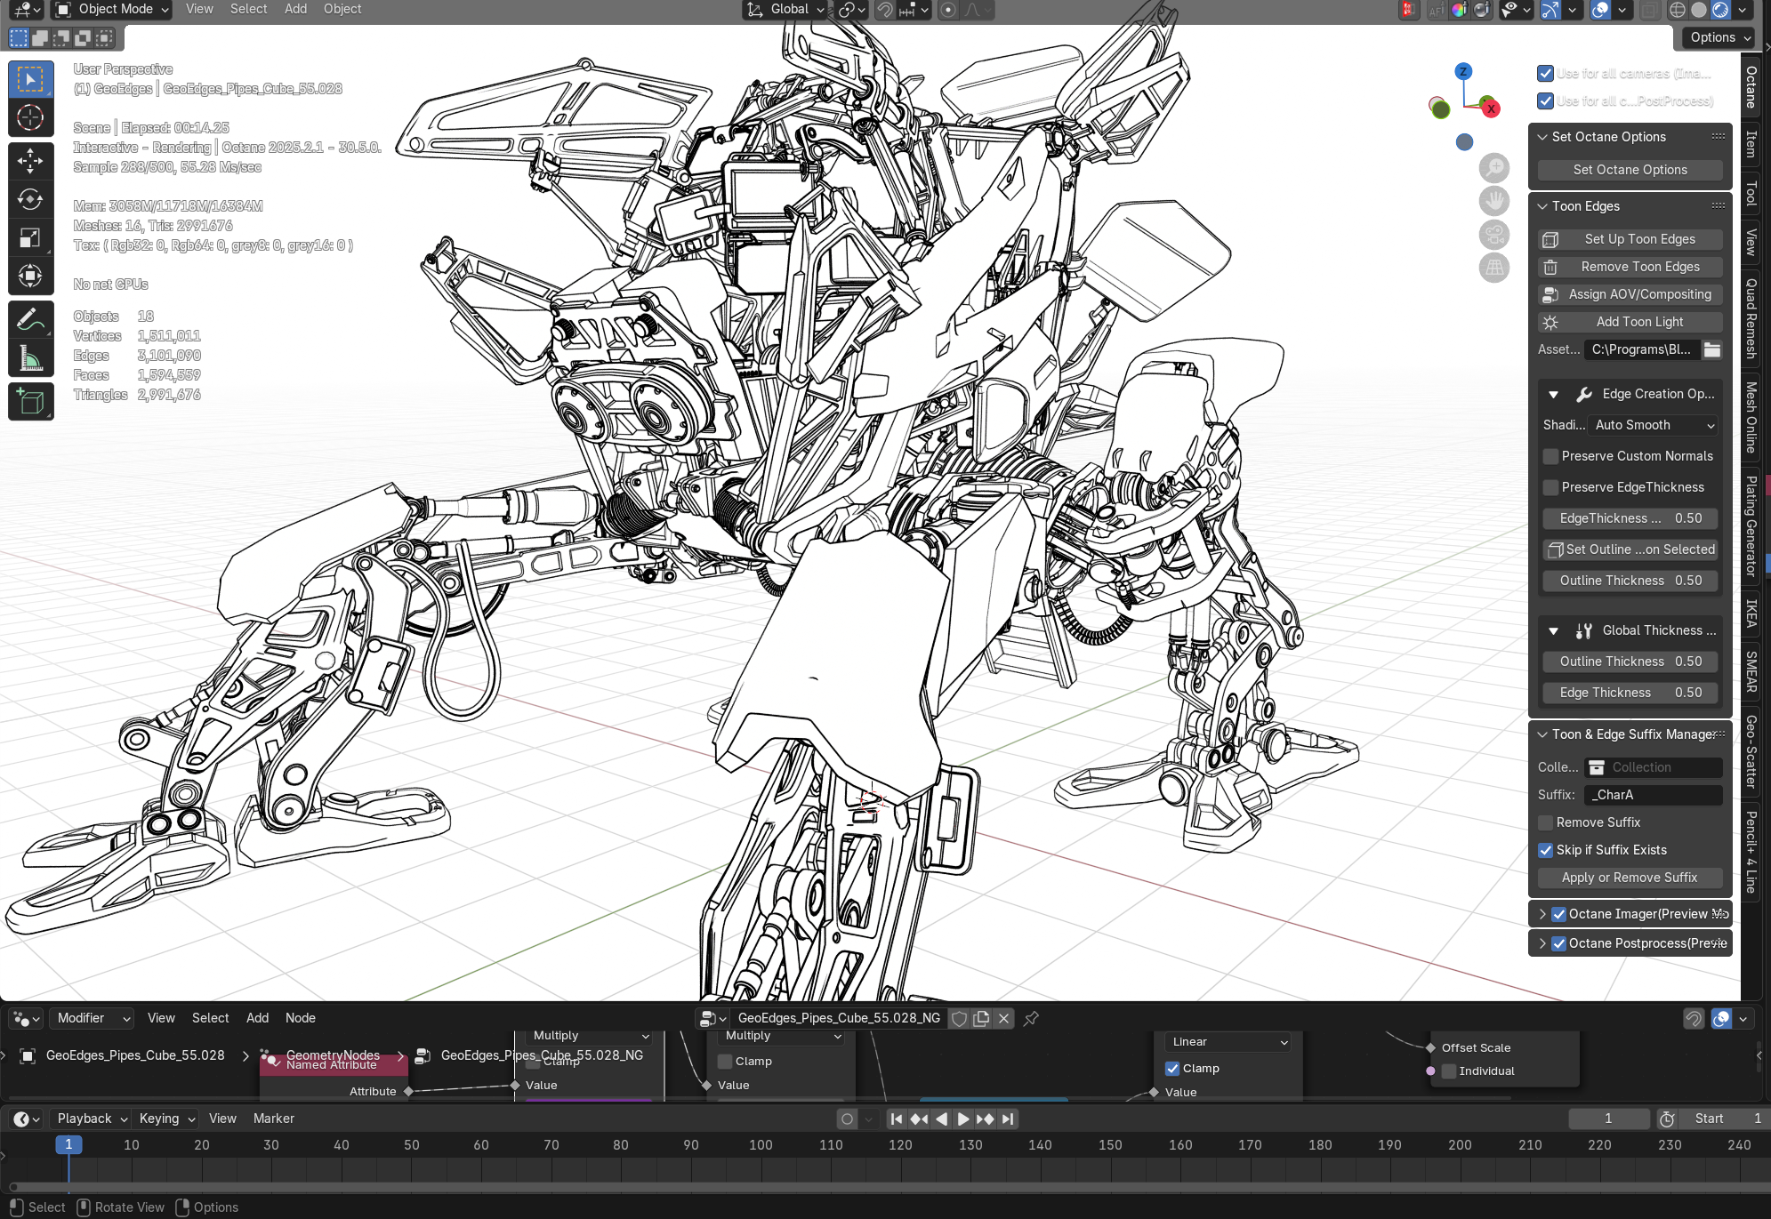The image size is (1771, 1219).
Task: Select the Transform tool
Action: click(x=30, y=276)
